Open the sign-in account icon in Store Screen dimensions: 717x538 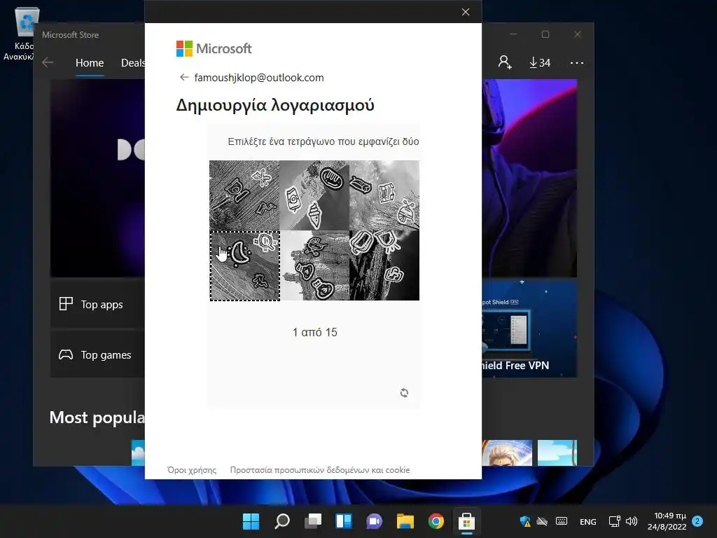(x=505, y=62)
